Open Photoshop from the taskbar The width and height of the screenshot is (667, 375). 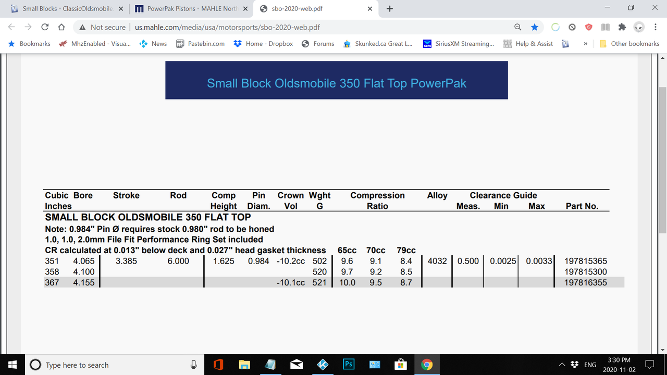[349, 365]
